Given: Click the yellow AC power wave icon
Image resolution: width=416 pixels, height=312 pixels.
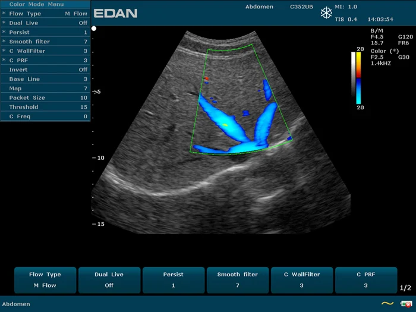Looking at the screenshot, I should click(387, 304).
